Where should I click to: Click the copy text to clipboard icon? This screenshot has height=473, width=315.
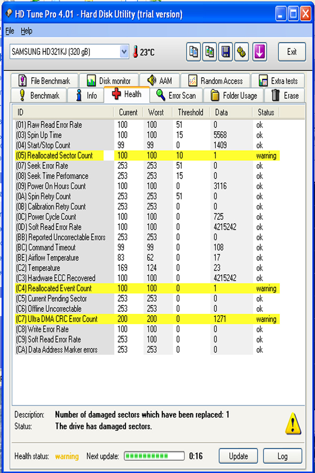point(194,52)
